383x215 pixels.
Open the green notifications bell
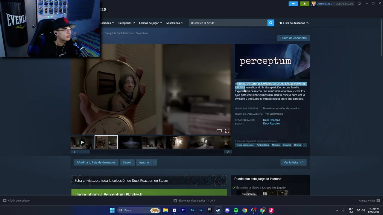[305, 4]
